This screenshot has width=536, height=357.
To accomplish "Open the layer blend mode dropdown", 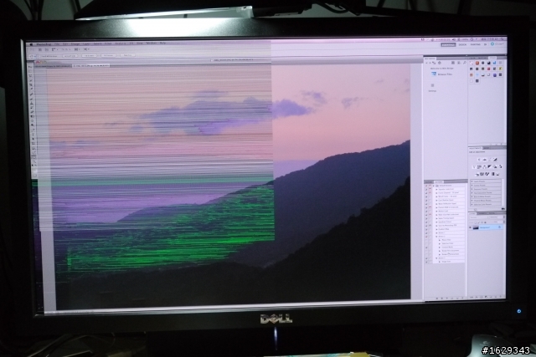I will click(x=477, y=217).
